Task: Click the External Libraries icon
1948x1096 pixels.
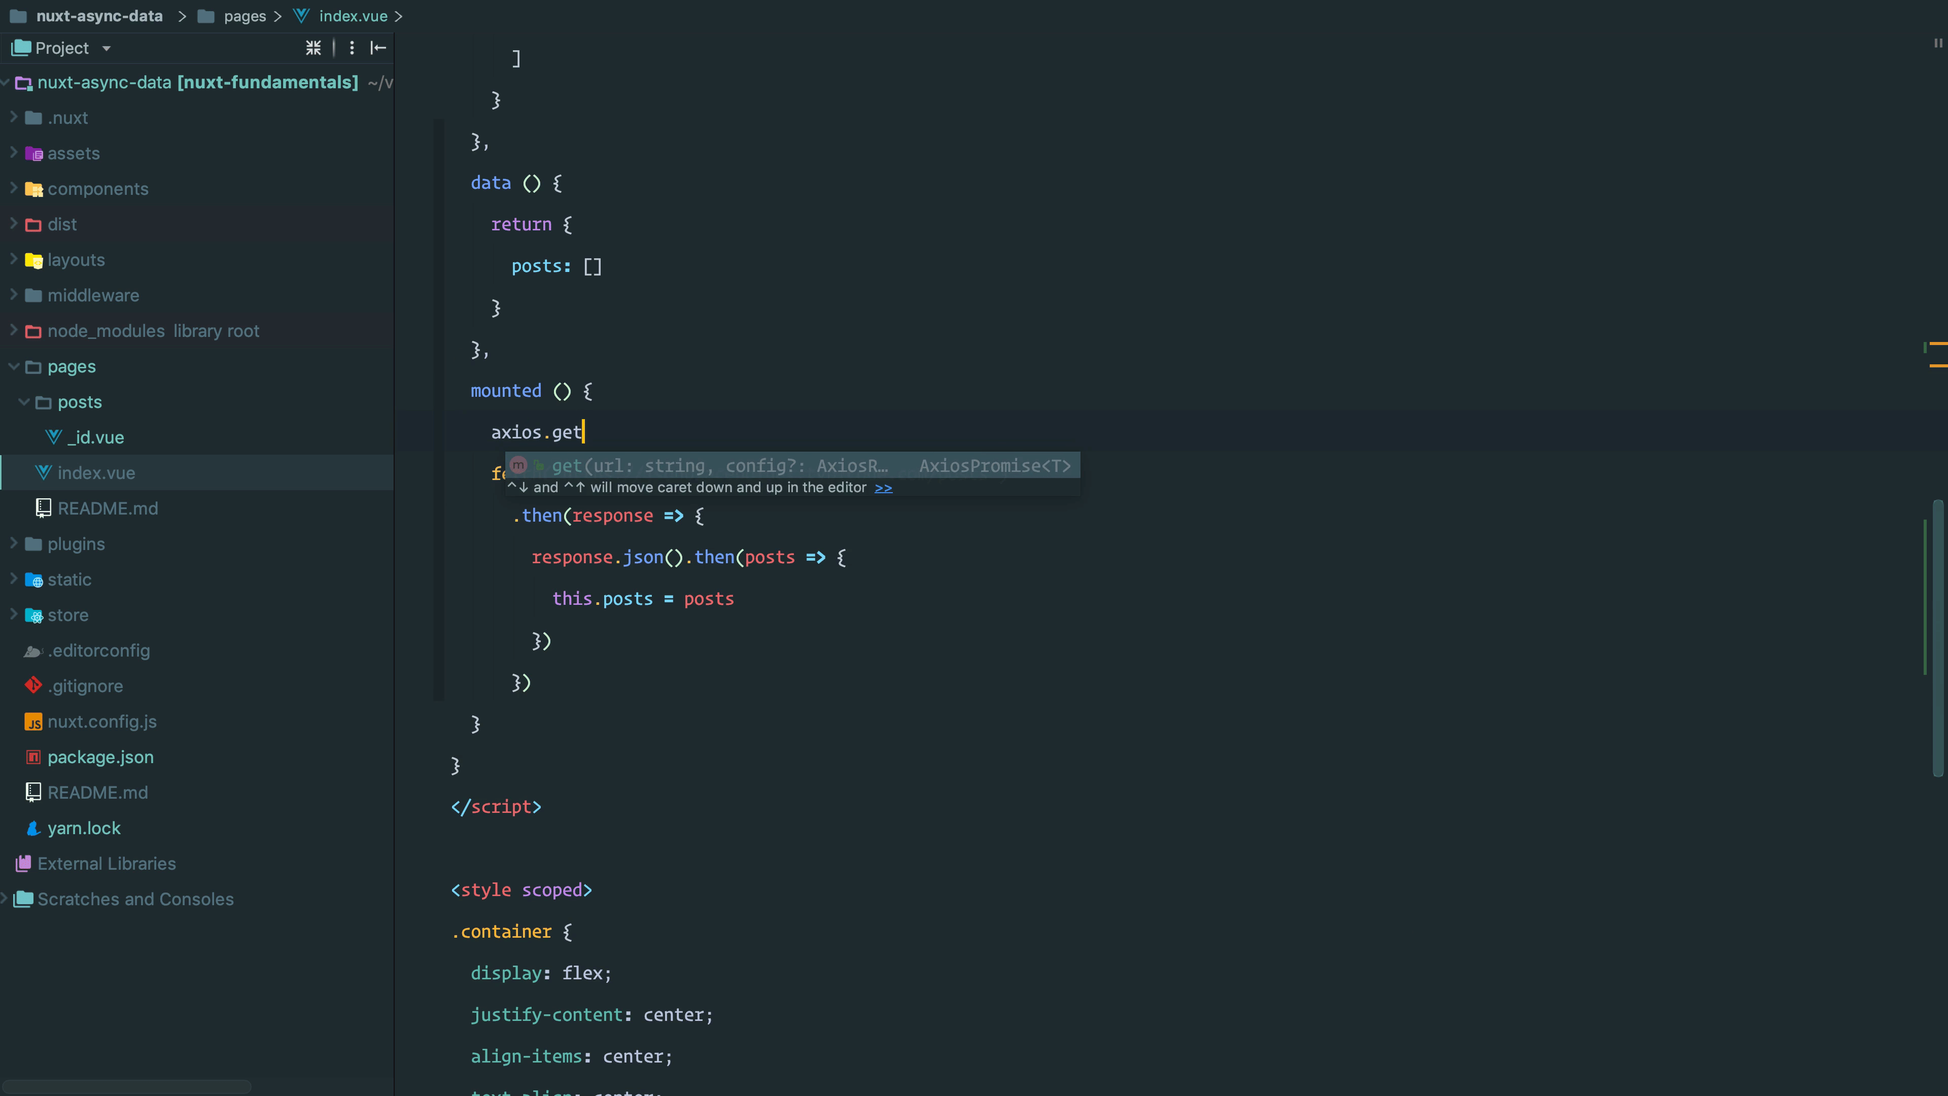Action: 23,864
